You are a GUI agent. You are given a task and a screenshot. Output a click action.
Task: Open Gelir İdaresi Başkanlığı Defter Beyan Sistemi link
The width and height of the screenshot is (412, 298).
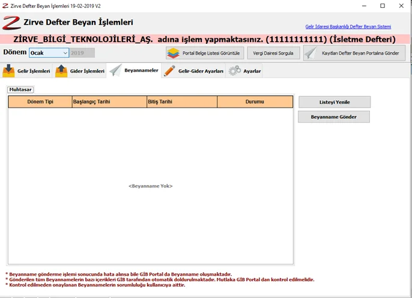[348, 26]
